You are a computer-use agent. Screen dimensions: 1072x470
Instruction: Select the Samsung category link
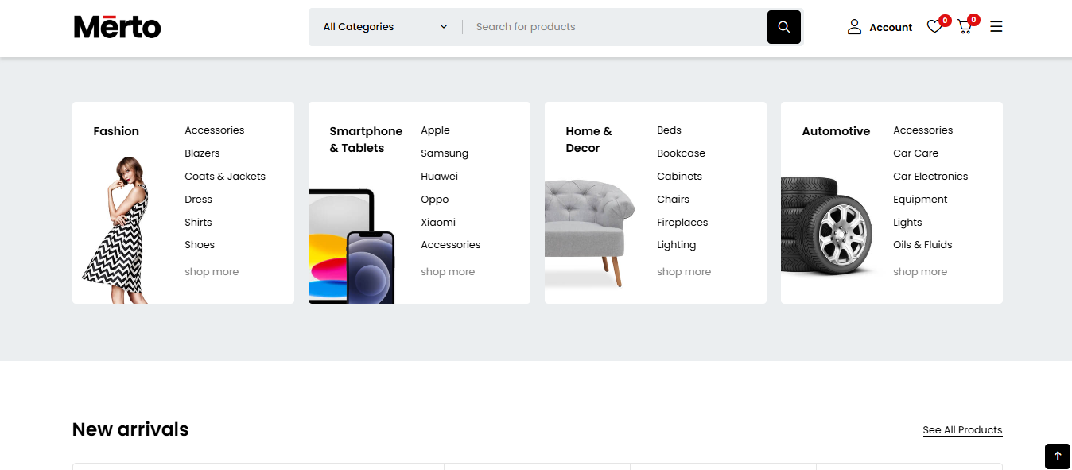coord(445,153)
